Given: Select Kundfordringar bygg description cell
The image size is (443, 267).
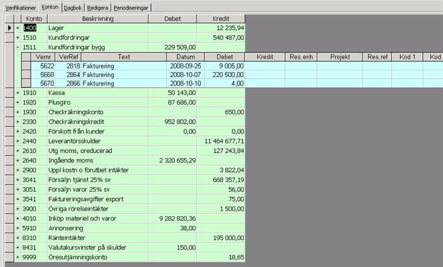Looking at the screenshot, I should (98, 47).
